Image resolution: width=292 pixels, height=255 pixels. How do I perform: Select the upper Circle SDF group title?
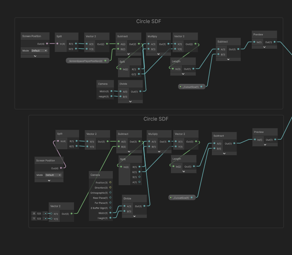point(149,21)
